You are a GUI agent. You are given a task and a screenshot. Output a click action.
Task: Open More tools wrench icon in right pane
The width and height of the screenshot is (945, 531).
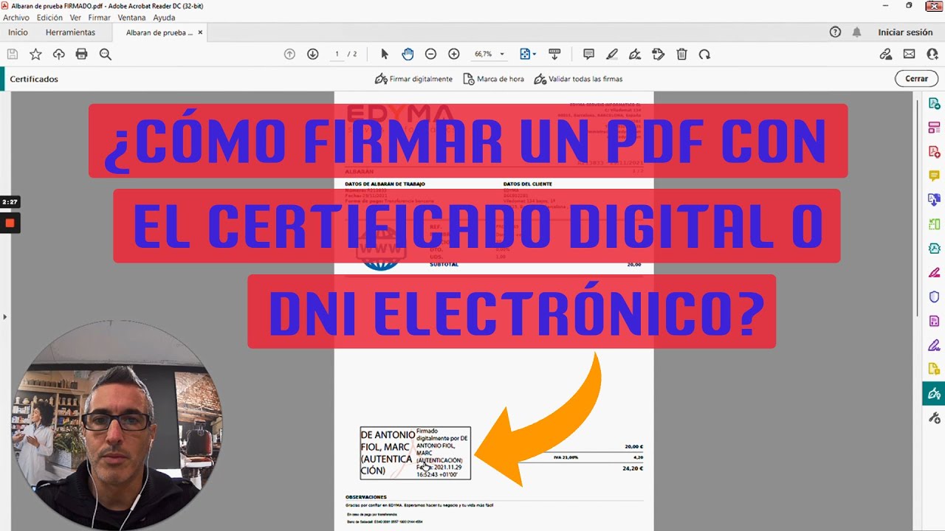pyautogui.click(x=934, y=418)
